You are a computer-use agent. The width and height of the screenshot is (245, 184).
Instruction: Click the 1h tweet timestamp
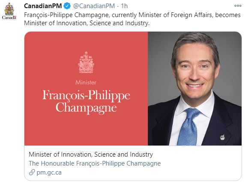(124, 6)
